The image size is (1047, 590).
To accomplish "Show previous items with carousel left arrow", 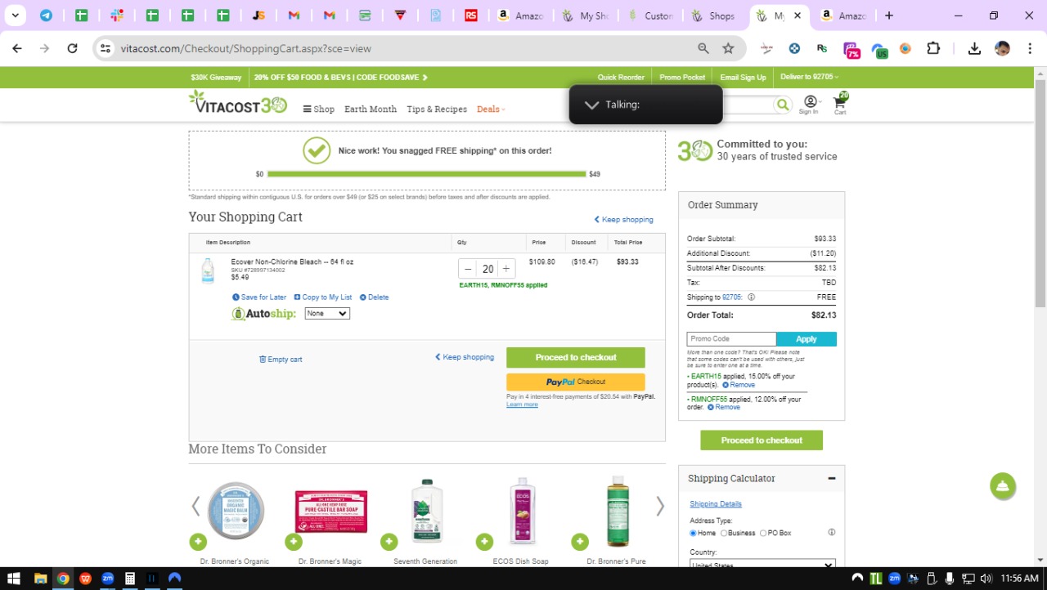I will 195,507.
